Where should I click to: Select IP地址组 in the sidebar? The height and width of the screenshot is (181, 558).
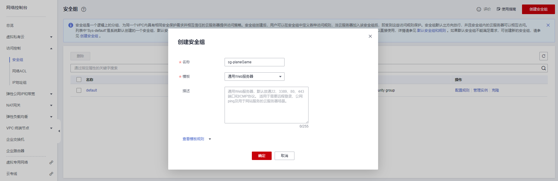pyautogui.click(x=19, y=83)
